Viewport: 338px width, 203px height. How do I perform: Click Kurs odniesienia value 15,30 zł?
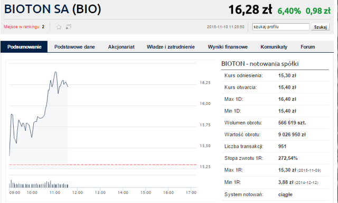[x=287, y=75]
